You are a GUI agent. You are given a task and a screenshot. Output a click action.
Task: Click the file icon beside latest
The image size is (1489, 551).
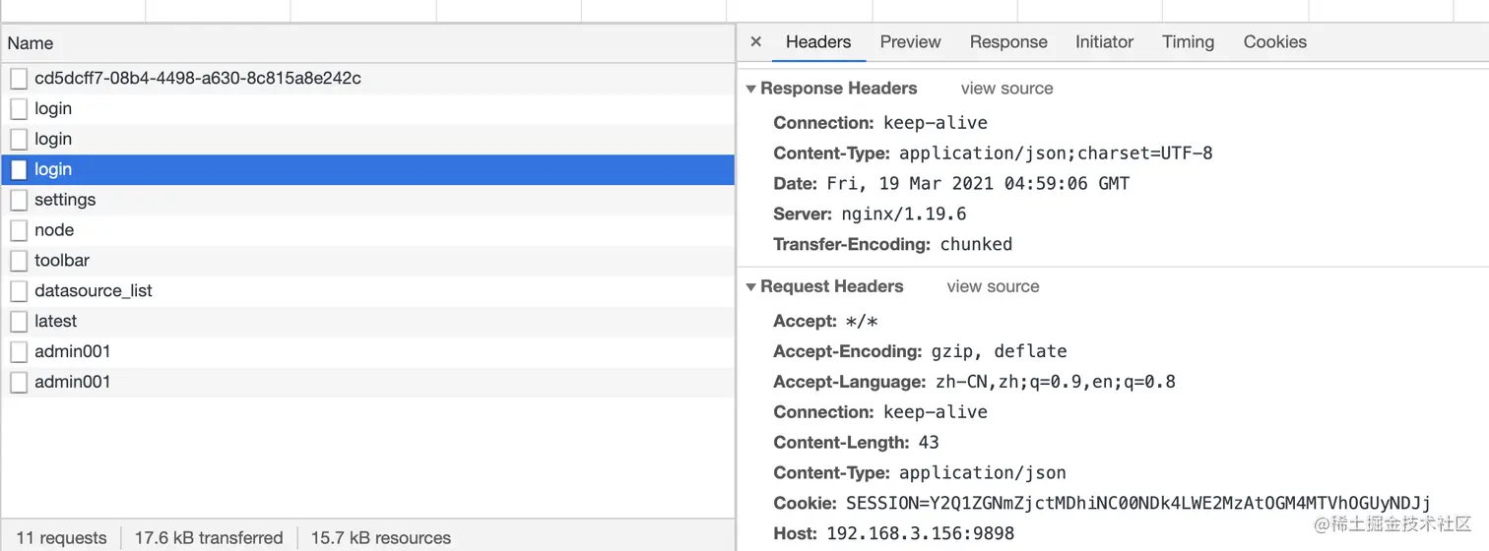pos(19,322)
